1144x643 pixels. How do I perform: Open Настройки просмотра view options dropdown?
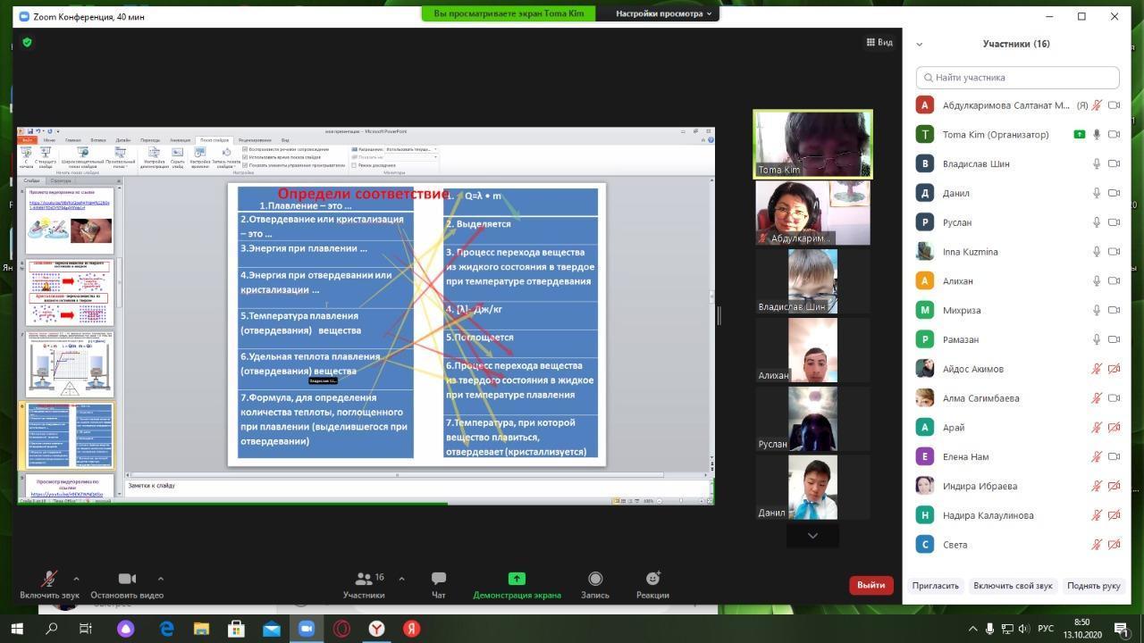664,13
